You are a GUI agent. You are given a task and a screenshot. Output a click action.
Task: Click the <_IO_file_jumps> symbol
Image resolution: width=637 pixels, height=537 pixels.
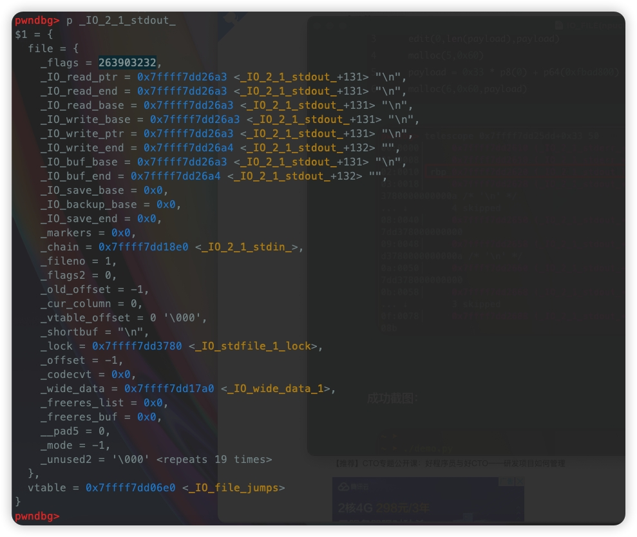(x=234, y=488)
